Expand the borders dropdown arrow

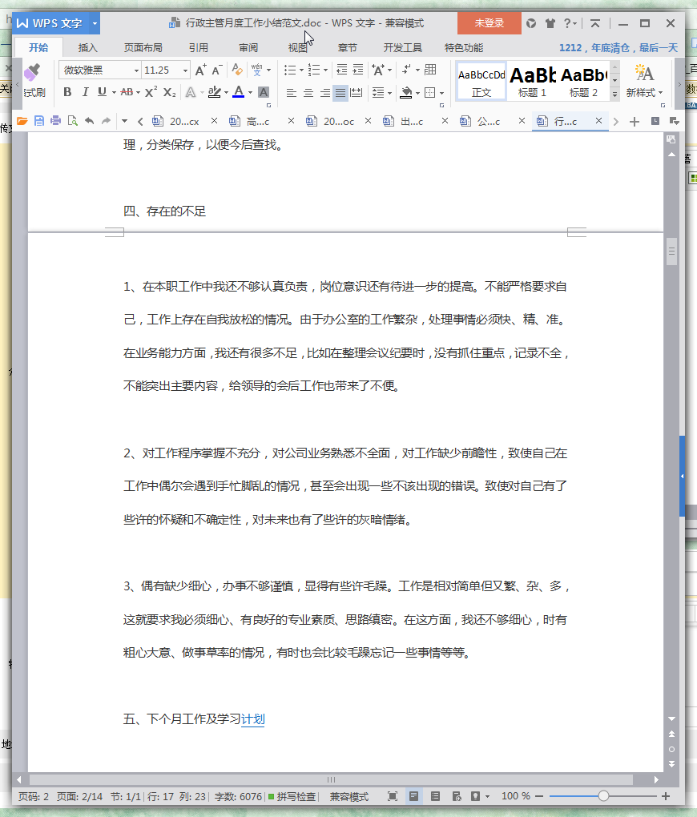click(442, 93)
